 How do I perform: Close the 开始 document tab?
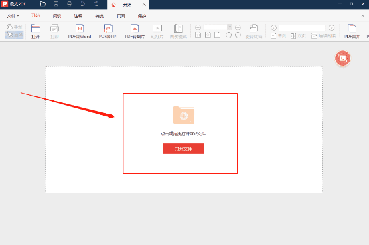[x=144, y=5]
